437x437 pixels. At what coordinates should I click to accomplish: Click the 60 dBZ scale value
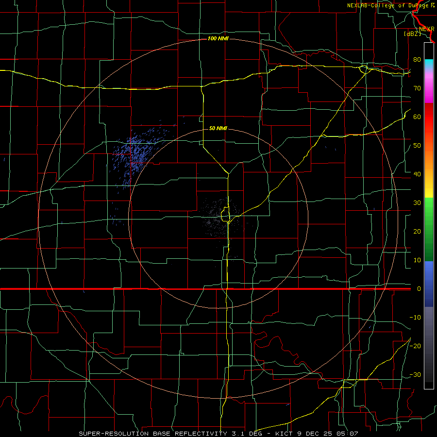point(417,117)
